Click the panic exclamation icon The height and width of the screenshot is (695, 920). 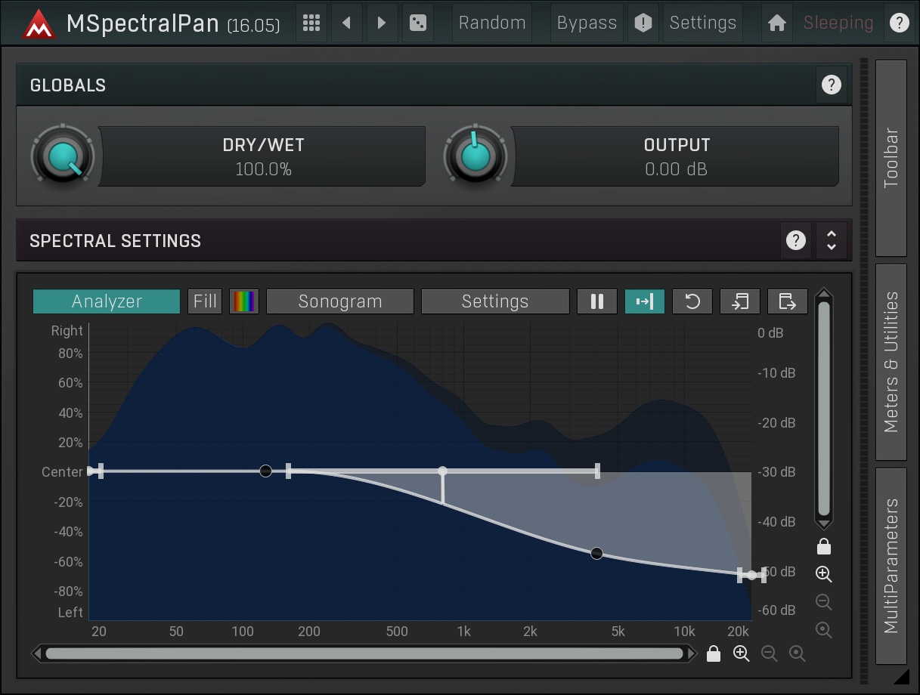point(643,23)
